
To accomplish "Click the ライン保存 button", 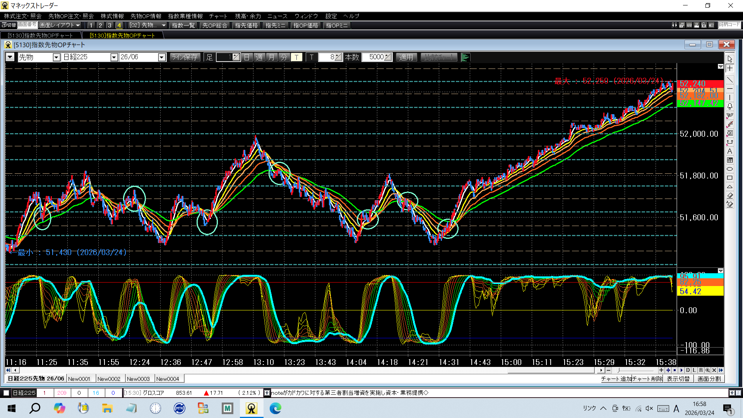I will (x=185, y=57).
